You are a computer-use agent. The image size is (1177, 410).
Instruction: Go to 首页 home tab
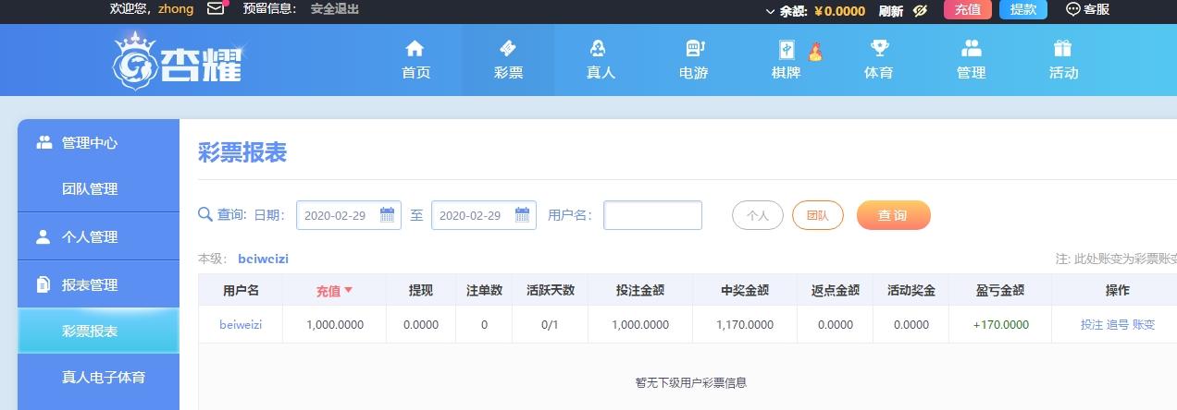415,60
